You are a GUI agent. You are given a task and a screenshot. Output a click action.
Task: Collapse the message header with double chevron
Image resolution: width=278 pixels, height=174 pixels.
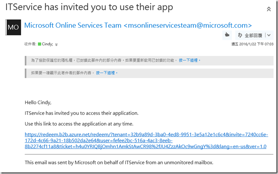(x=269, y=9)
